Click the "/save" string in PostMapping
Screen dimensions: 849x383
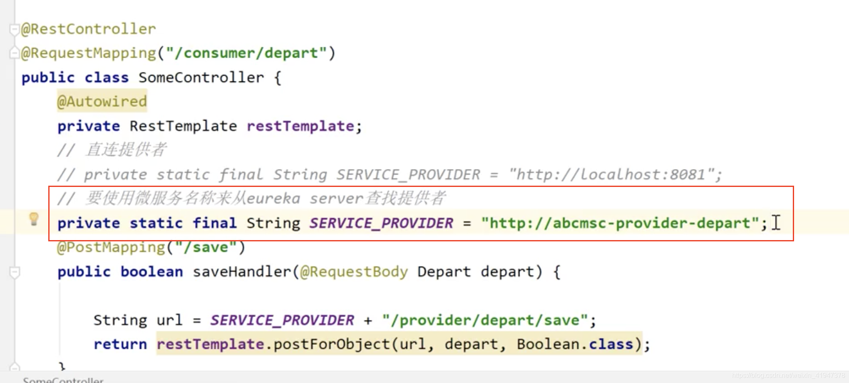[x=206, y=247]
